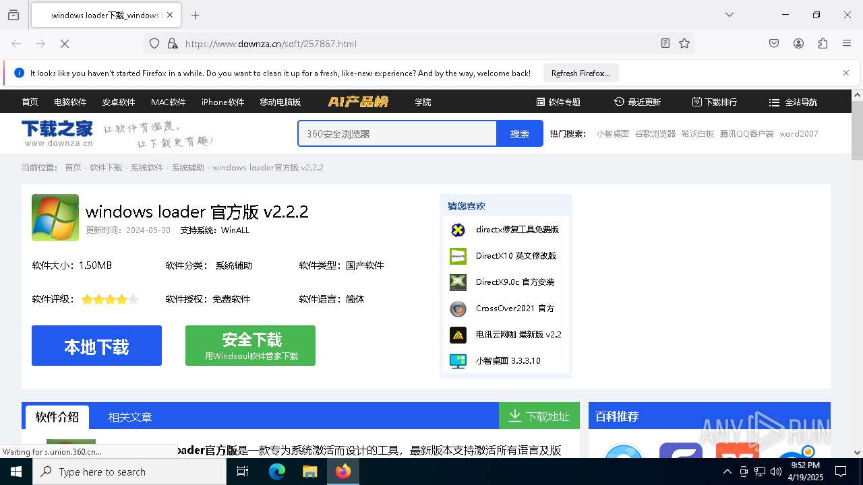Open File Explorer from taskbar
Viewport: 863px width, 485px height.
[309, 472]
